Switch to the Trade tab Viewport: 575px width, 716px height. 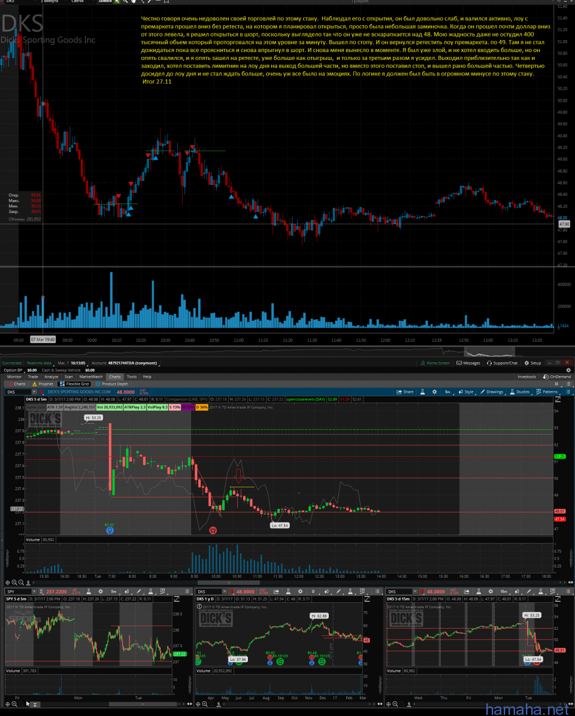[33, 377]
